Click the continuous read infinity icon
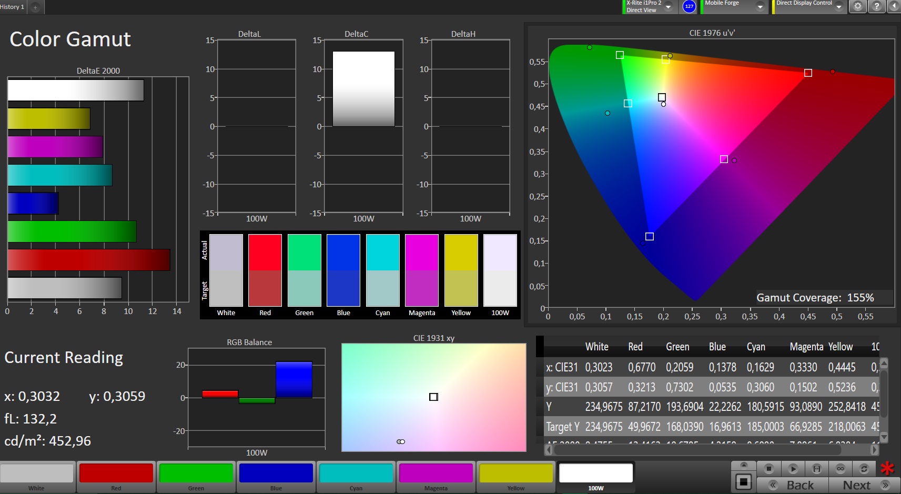This screenshot has height=494, width=901. coord(841,468)
